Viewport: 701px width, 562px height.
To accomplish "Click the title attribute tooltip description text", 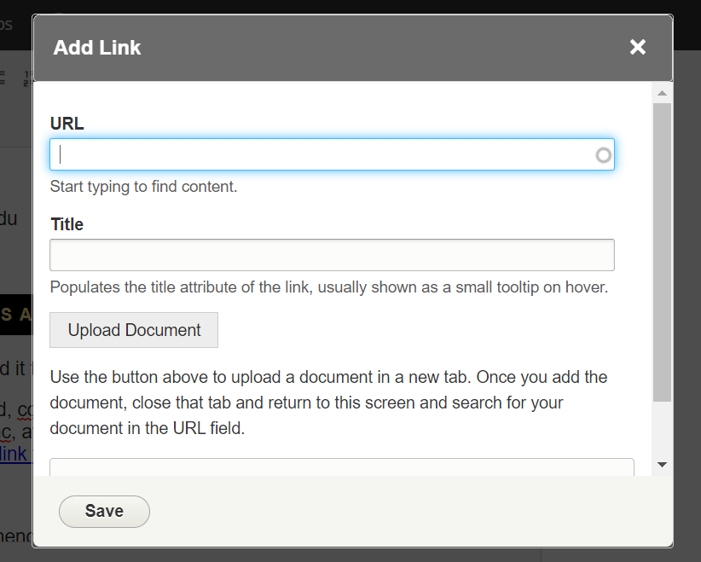I will point(328,287).
